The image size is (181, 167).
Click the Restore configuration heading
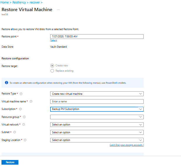[x=15, y=58]
